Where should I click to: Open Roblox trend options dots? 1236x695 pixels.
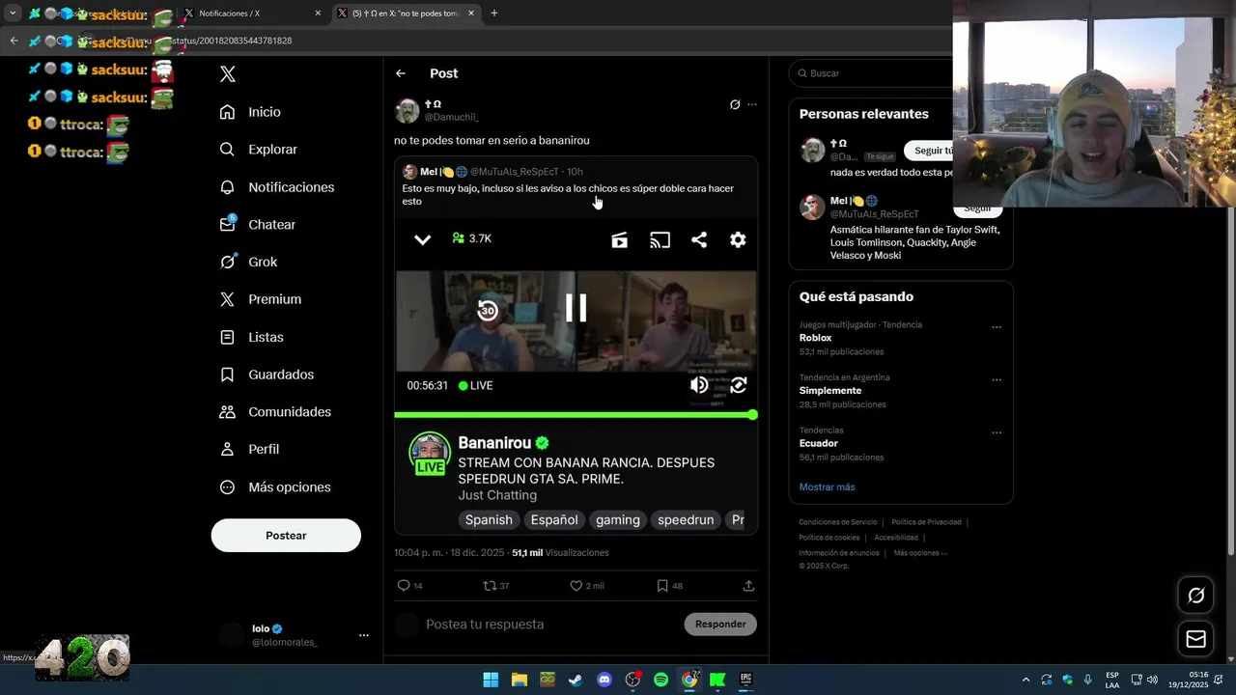click(x=997, y=327)
